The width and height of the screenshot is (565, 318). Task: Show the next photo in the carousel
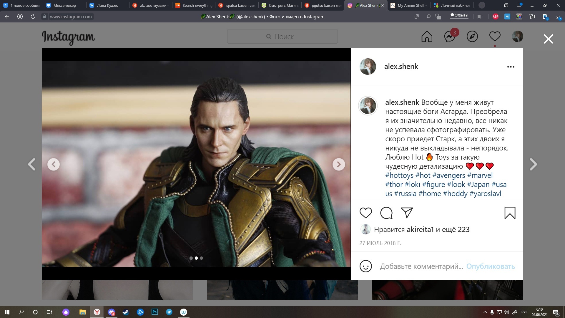click(x=339, y=164)
